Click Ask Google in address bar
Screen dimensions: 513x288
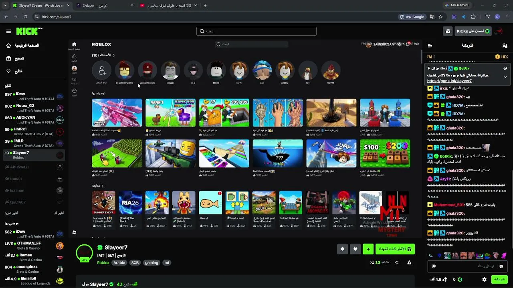click(x=412, y=17)
